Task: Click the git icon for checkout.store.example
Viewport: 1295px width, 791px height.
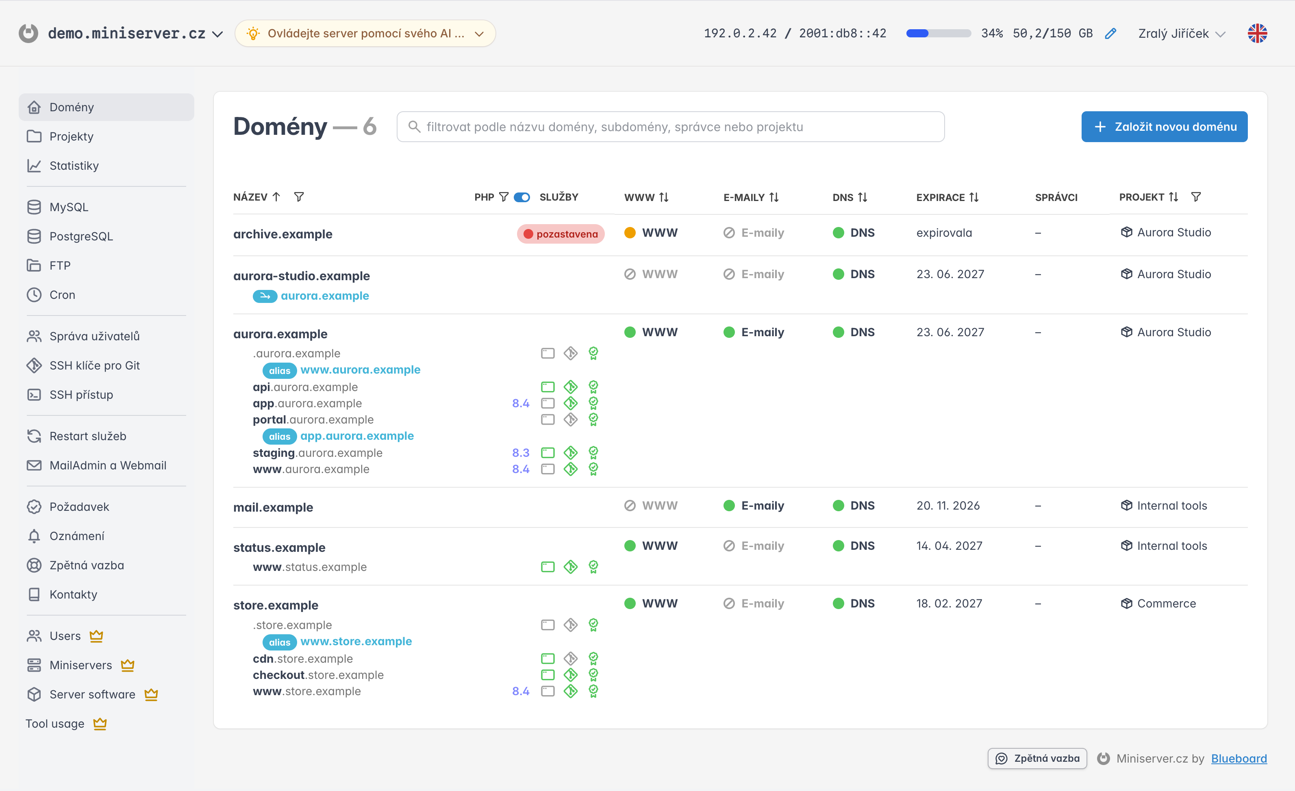Action: pyautogui.click(x=570, y=674)
